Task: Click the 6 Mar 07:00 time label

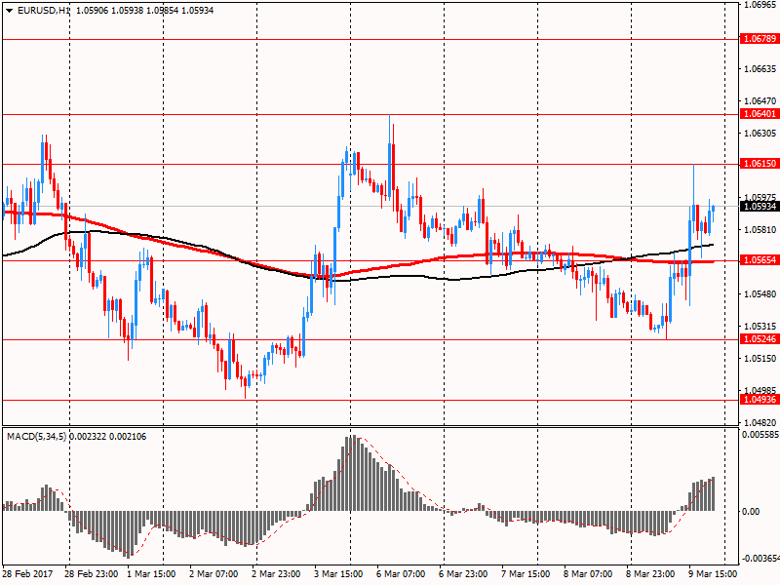Action: click(x=401, y=573)
